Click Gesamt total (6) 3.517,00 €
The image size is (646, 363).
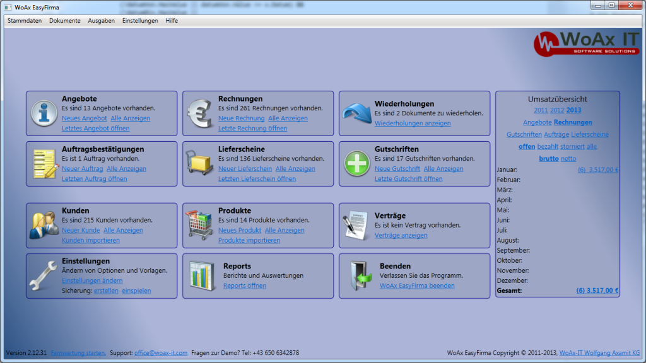pyautogui.click(x=597, y=291)
